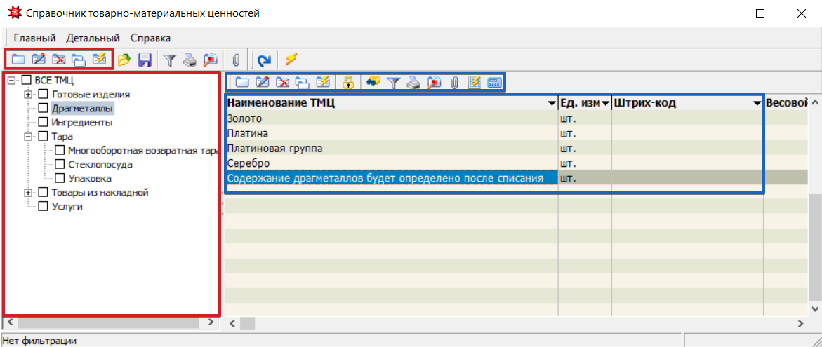This screenshot has height=347, width=822.
Task: Tick the Ингредиенты checkbox in tree
Action: coord(43,122)
